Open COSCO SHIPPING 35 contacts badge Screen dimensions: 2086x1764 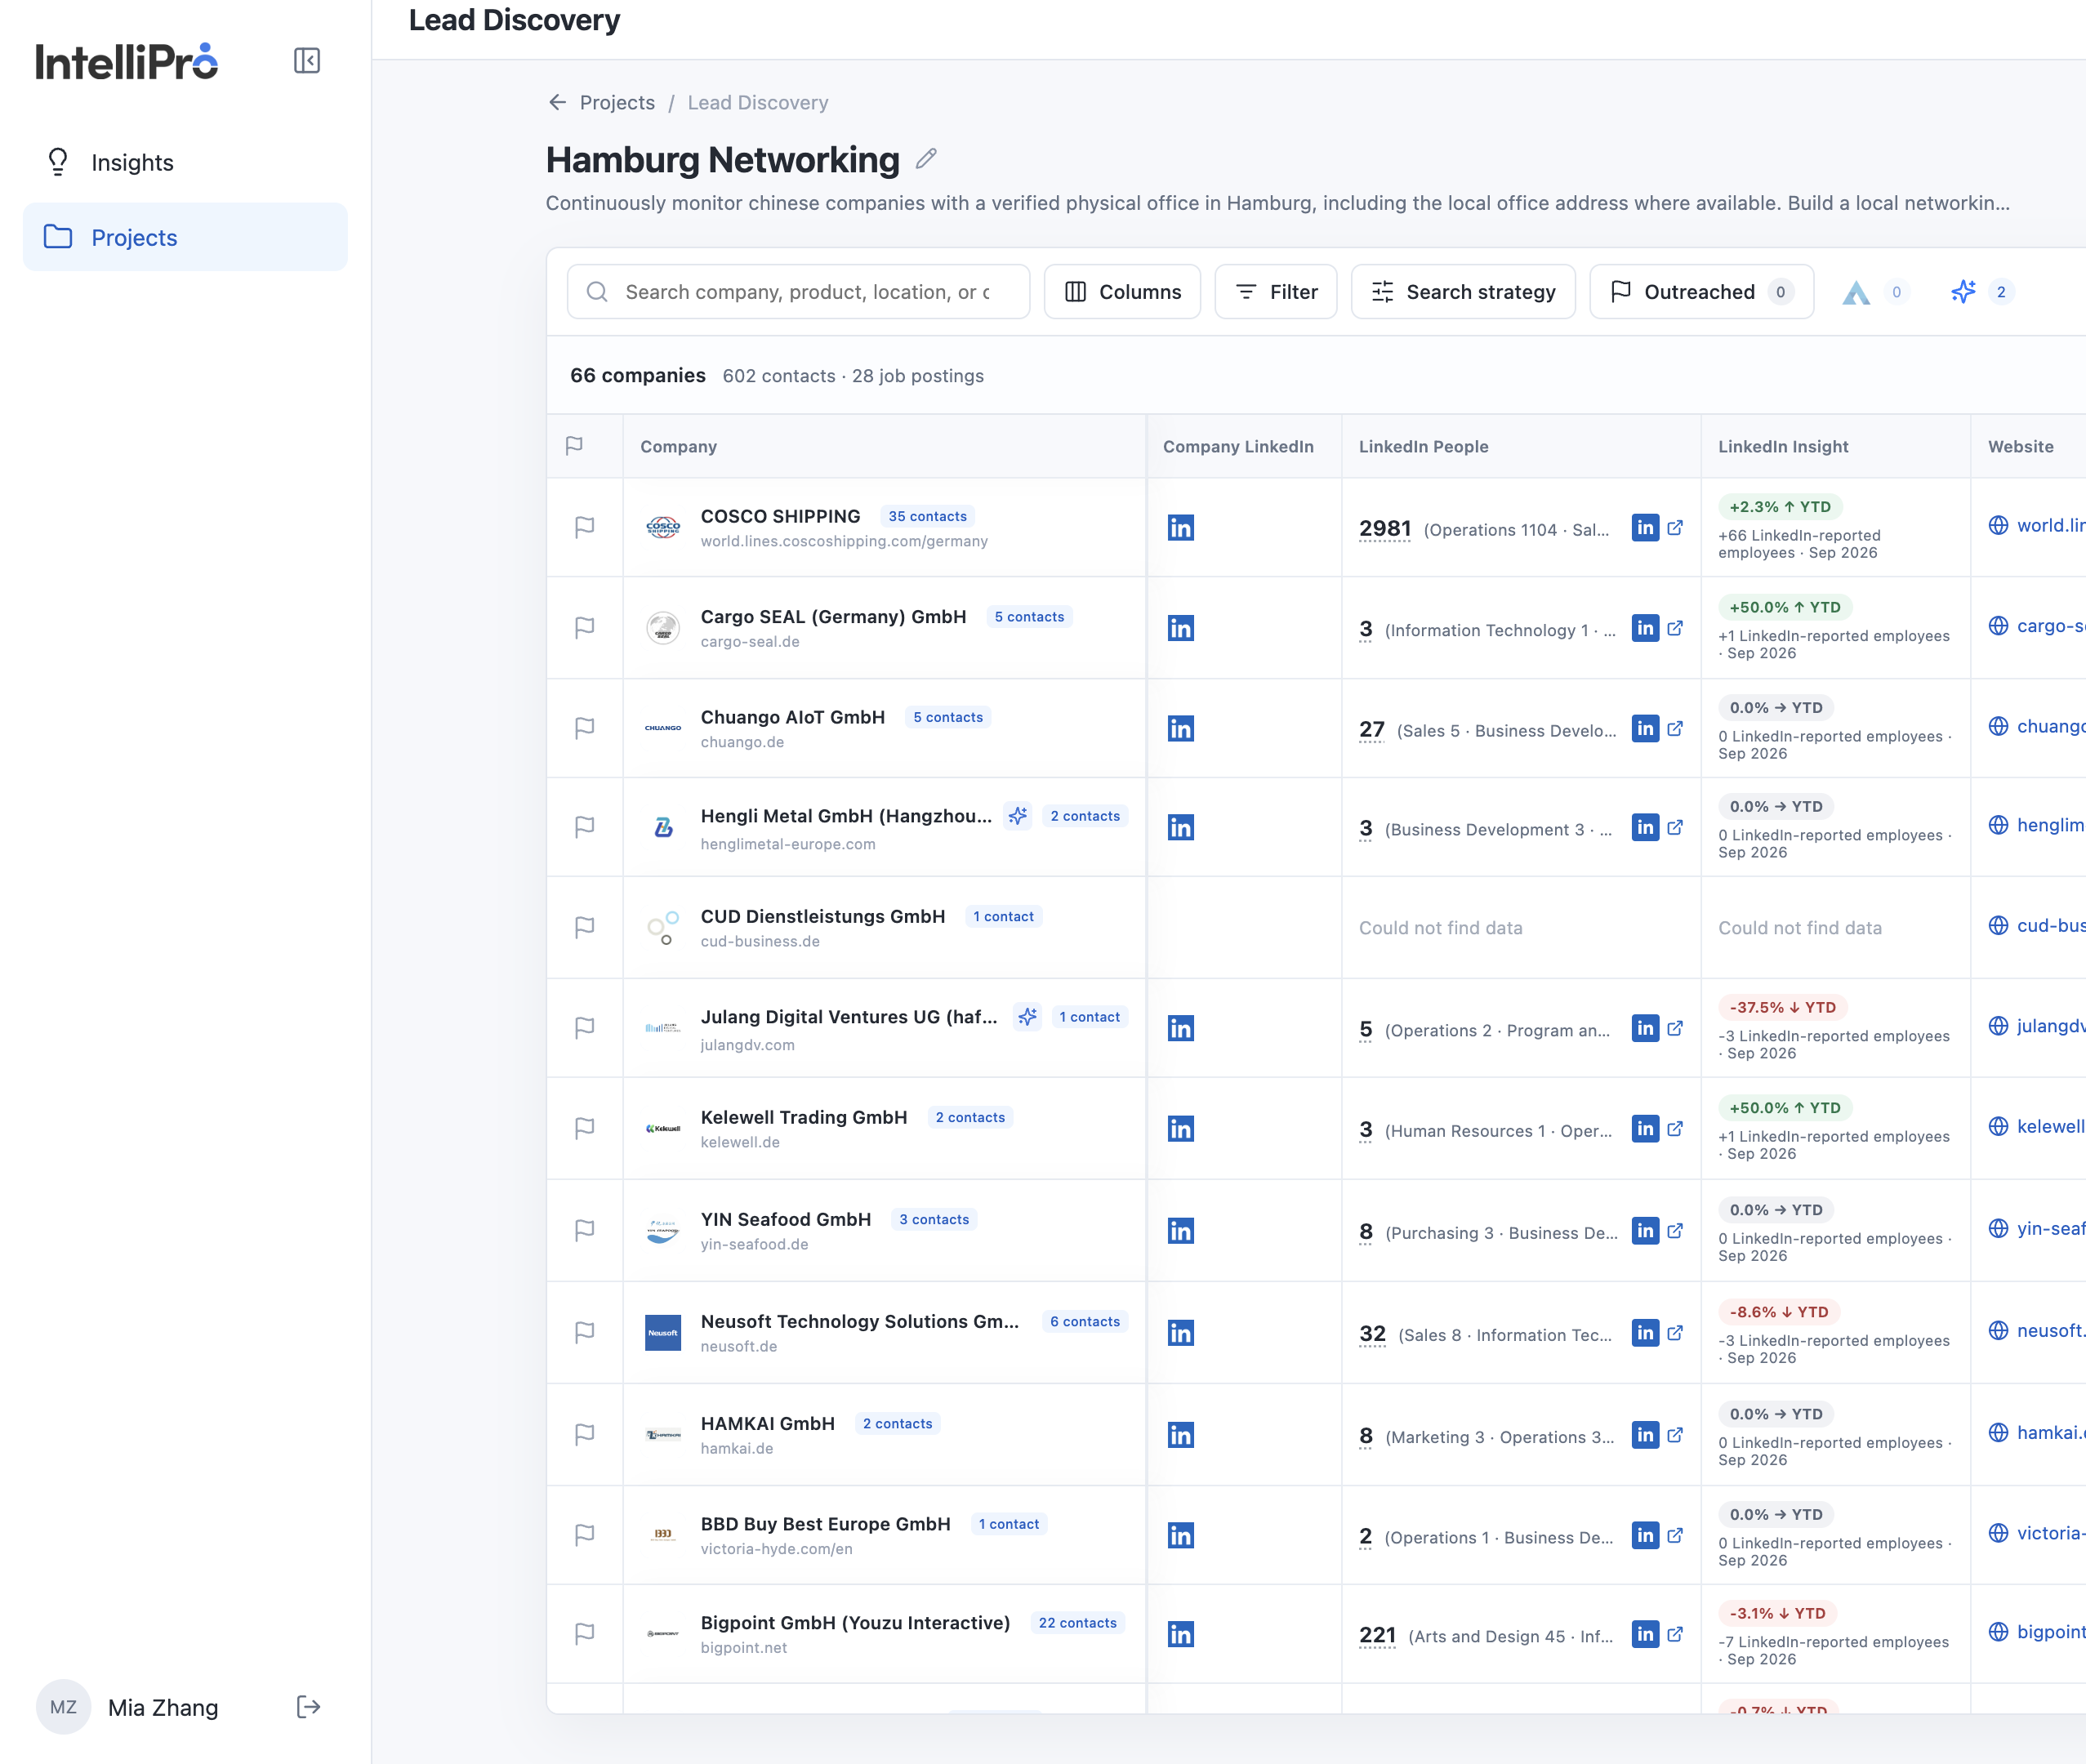pos(927,516)
